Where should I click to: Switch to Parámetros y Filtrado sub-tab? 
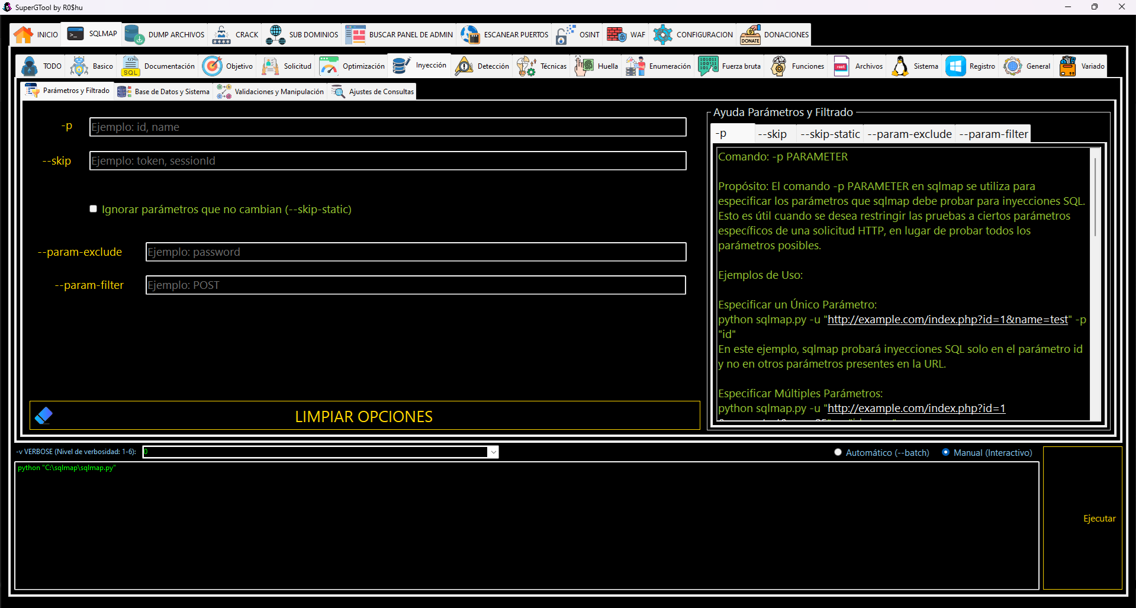coord(67,91)
